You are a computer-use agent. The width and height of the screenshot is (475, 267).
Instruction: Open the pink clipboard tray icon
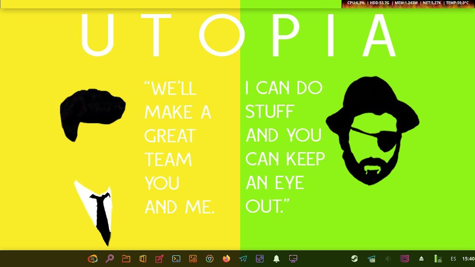(x=405, y=259)
